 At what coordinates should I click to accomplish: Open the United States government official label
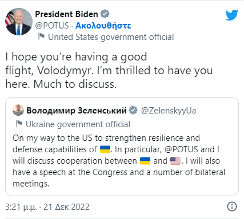coord(111,37)
